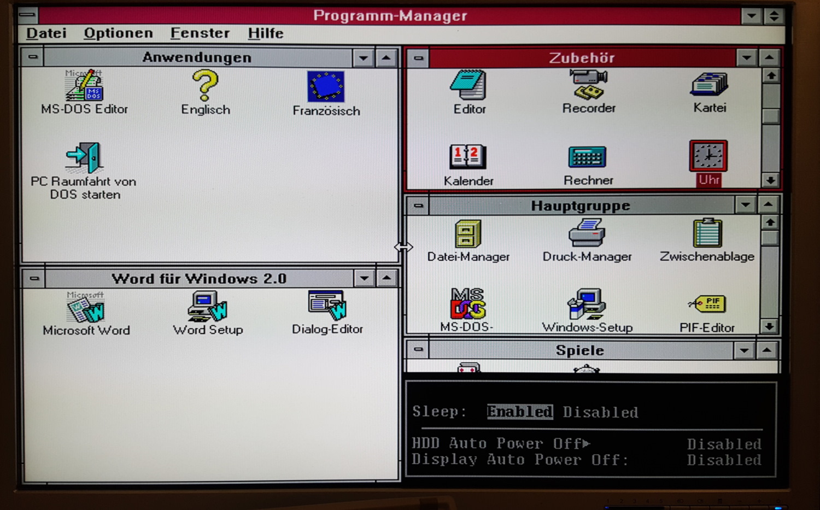Image resolution: width=820 pixels, height=510 pixels.
Task: Maximize the Anwendungen group window
Action: coord(386,57)
